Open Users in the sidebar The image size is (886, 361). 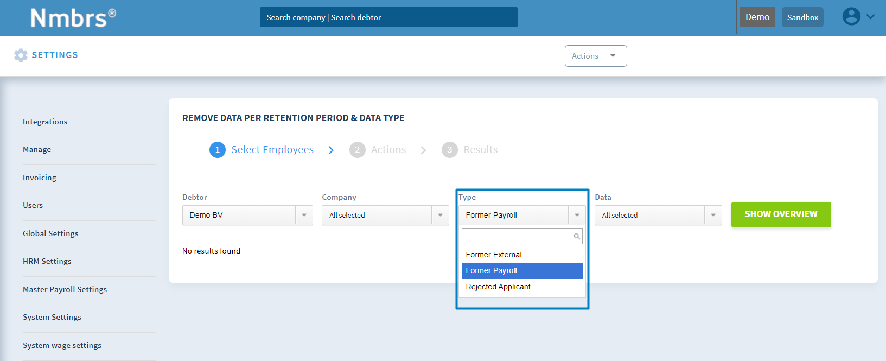pos(33,205)
